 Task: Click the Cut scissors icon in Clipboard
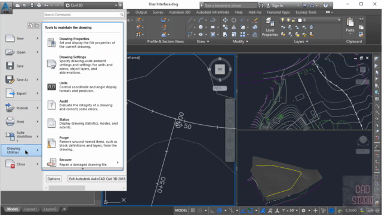point(361,20)
